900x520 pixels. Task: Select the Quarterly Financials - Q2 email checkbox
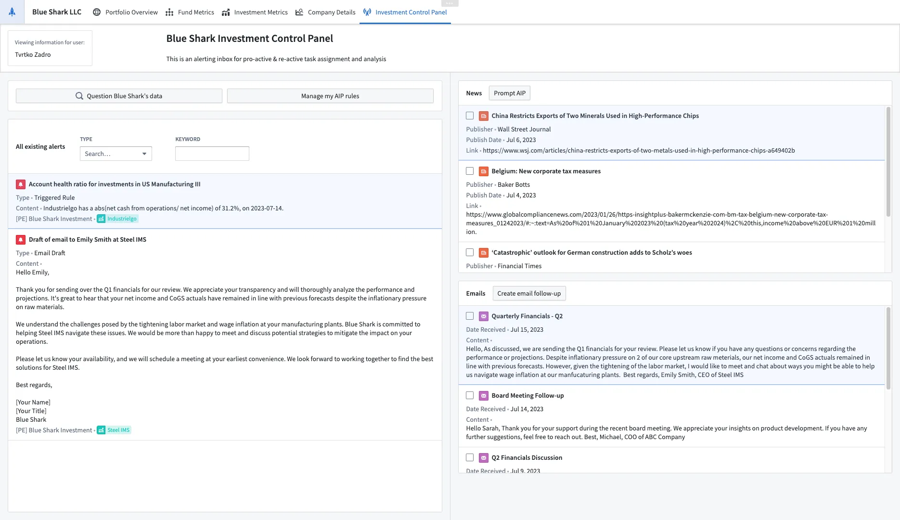470,316
